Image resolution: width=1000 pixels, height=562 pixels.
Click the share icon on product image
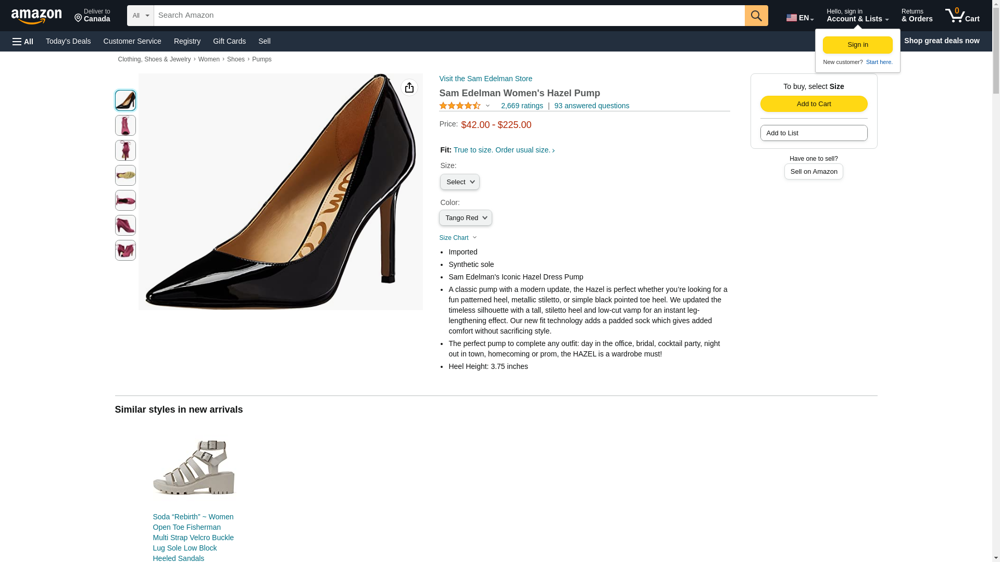(x=409, y=87)
